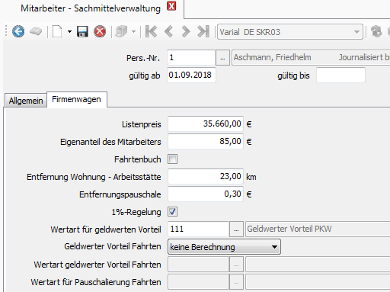This screenshot has height=292, width=390.
Task: Select the Mitarbeiter - Sachmittelverwaltung window tab
Action: 91,8
